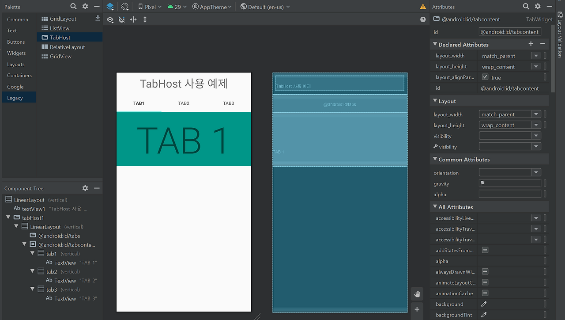Image resolution: width=565 pixels, height=320 pixels.
Task: Open the API level 29 dropdown
Action: click(177, 7)
